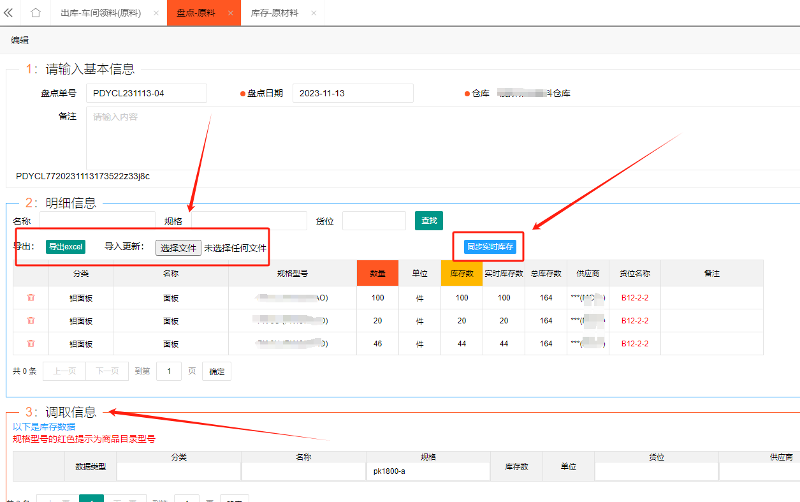The width and height of the screenshot is (800, 502).
Task: Delete the first row with trash icon
Action: point(31,297)
